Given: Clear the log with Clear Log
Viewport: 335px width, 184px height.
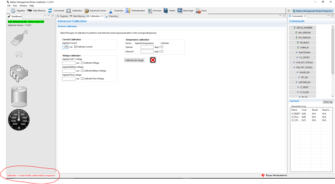Looking at the screenshot, I should (x=328, y=102).
